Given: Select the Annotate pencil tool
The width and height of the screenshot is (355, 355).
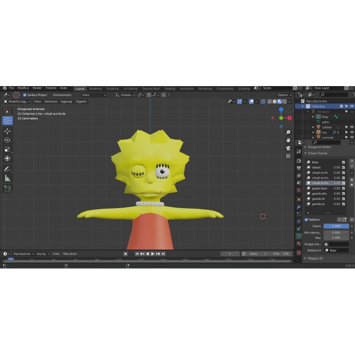Looking at the screenshot, I should coord(7,169).
